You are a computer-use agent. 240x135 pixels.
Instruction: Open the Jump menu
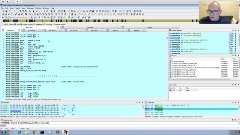[x=12, y=8]
